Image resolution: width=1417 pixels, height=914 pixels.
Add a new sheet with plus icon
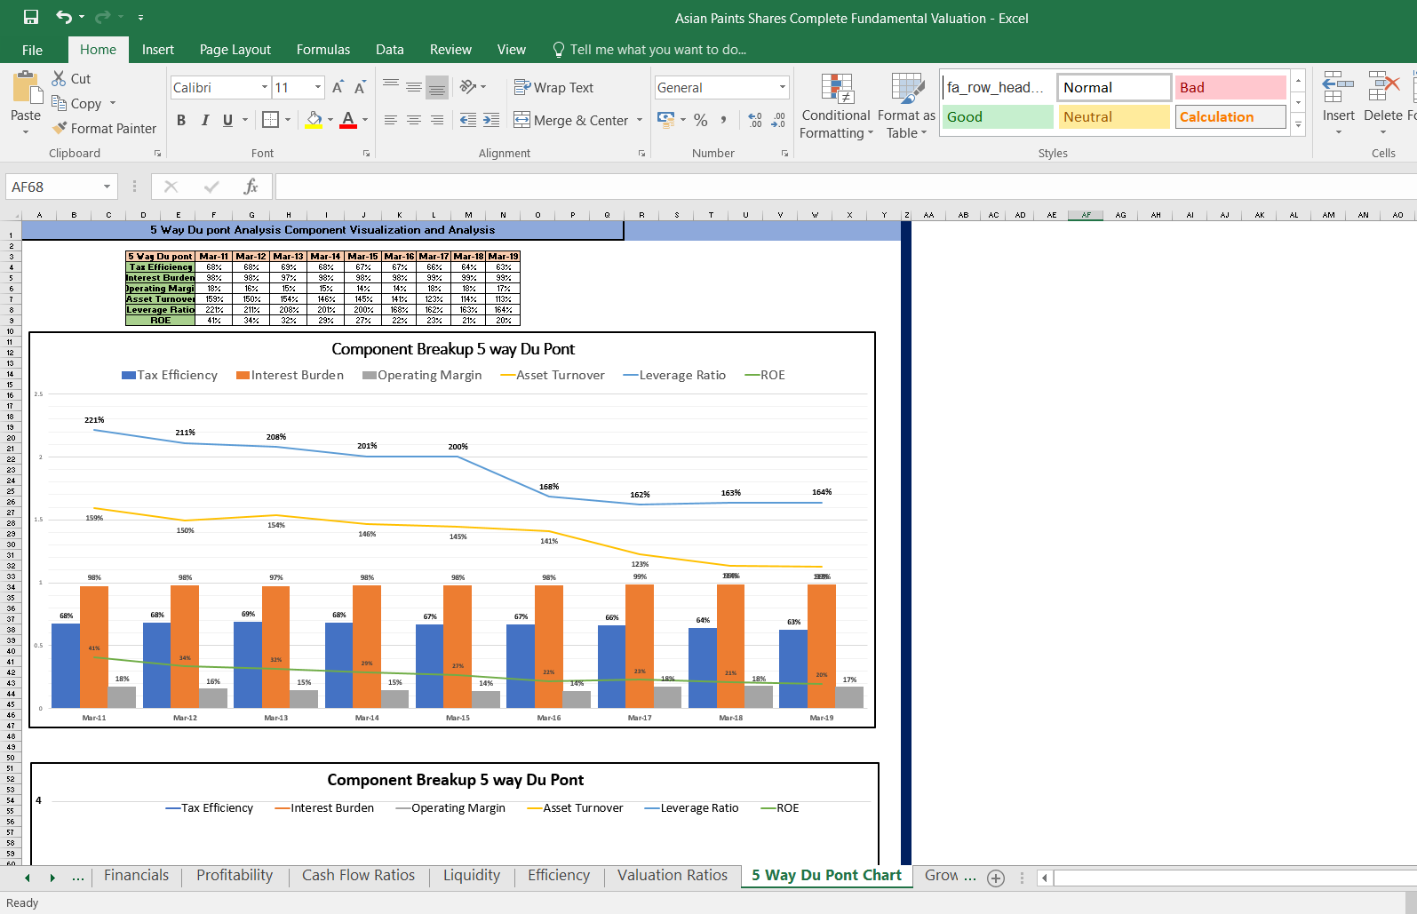point(996,878)
